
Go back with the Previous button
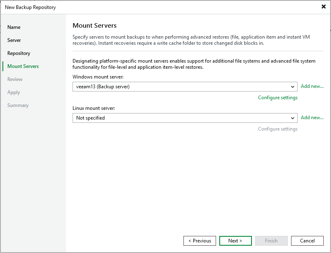click(200, 241)
